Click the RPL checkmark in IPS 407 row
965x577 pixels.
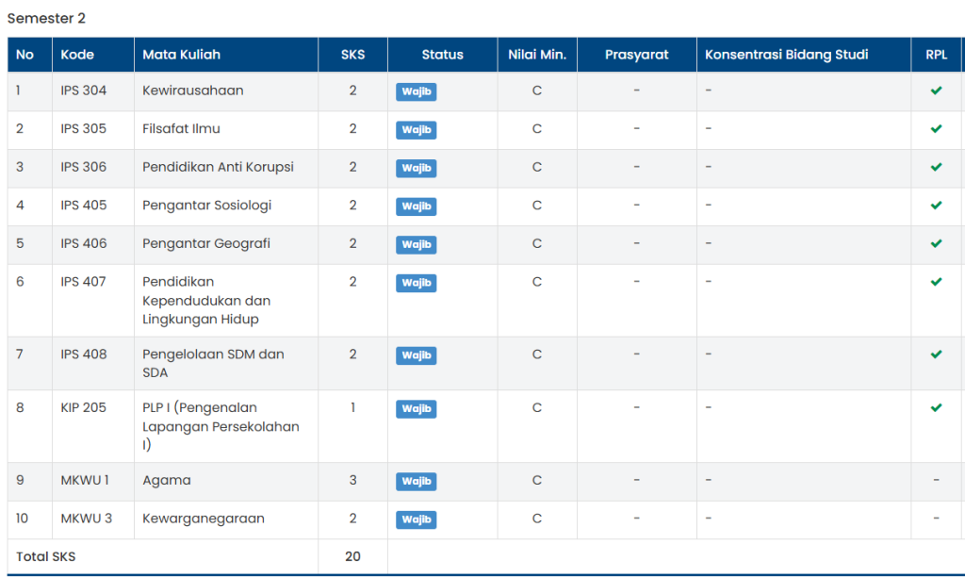[x=936, y=281]
